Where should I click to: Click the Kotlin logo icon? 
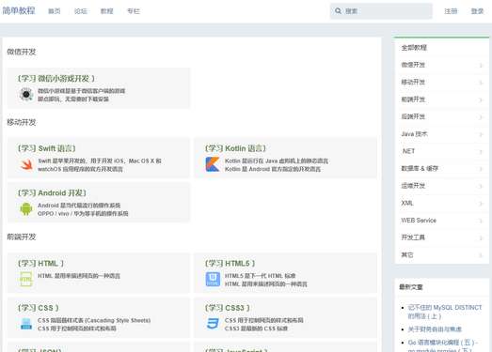tap(213, 164)
